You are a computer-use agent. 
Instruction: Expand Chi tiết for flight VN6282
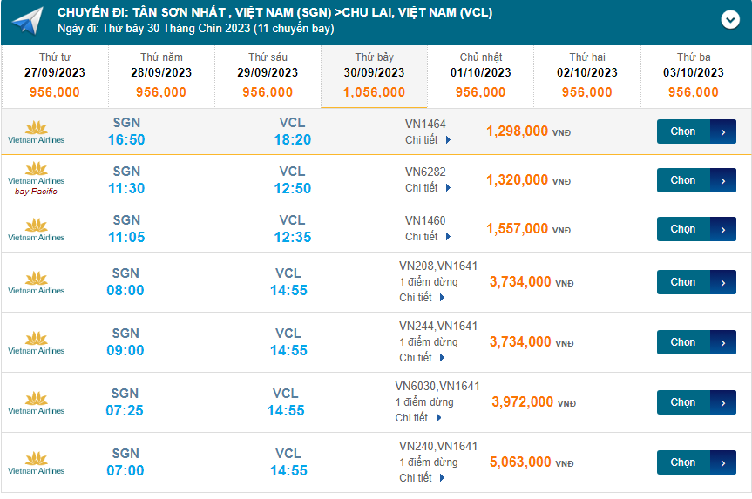tap(428, 187)
